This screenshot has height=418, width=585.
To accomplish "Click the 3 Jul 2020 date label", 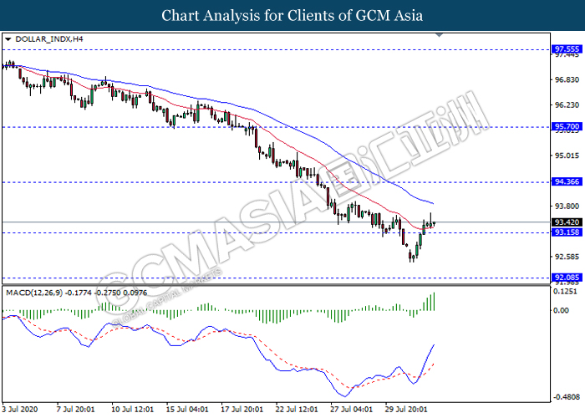I will click(20, 409).
